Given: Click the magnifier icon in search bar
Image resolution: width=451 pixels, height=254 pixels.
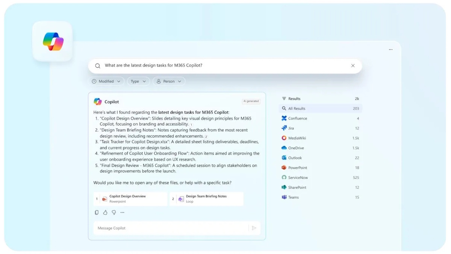Looking at the screenshot, I should [98, 65].
